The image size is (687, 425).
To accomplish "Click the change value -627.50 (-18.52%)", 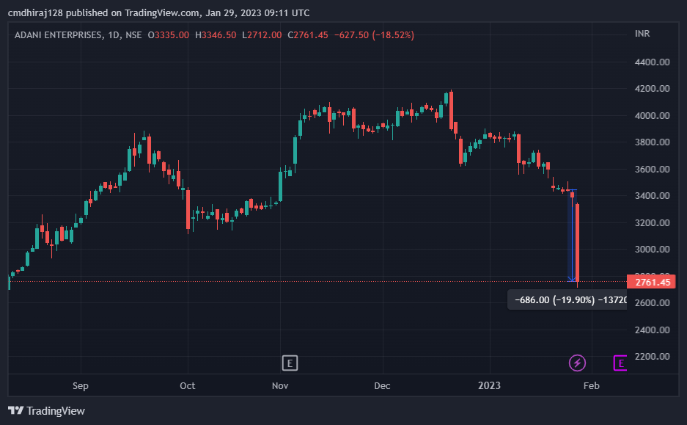I will click(374, 35).
